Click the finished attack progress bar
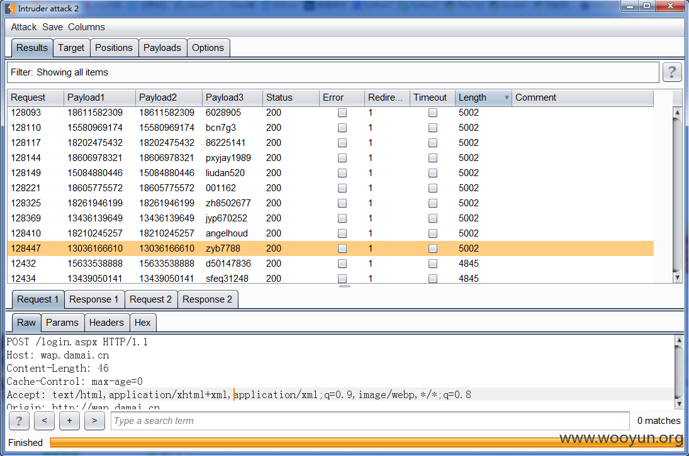The height and width of the screenshot is (456, 689). click(366, 442)
